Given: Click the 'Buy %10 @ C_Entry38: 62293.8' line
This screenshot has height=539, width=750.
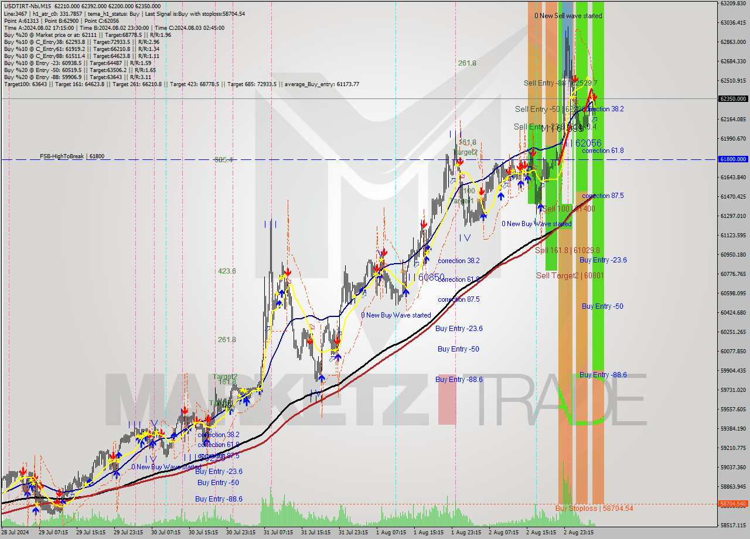Looking at the screenshot, I should [81, 42].
